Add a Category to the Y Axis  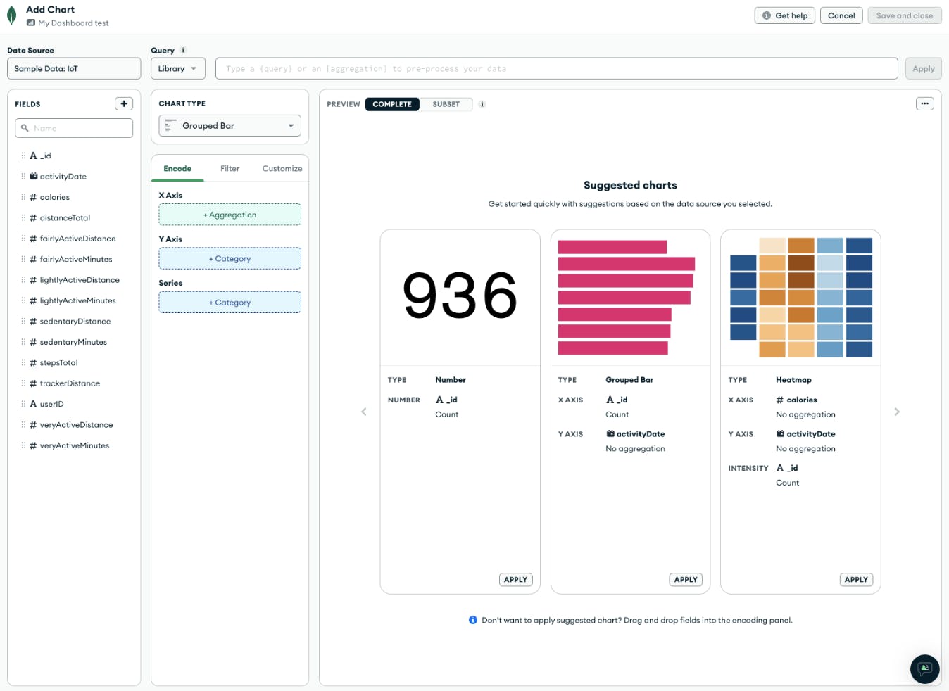pyautogui.click(x=230, y=258)
